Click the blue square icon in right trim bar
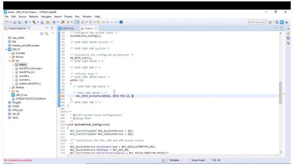Viewport: 293px width, 165px height. coord(288,38)
